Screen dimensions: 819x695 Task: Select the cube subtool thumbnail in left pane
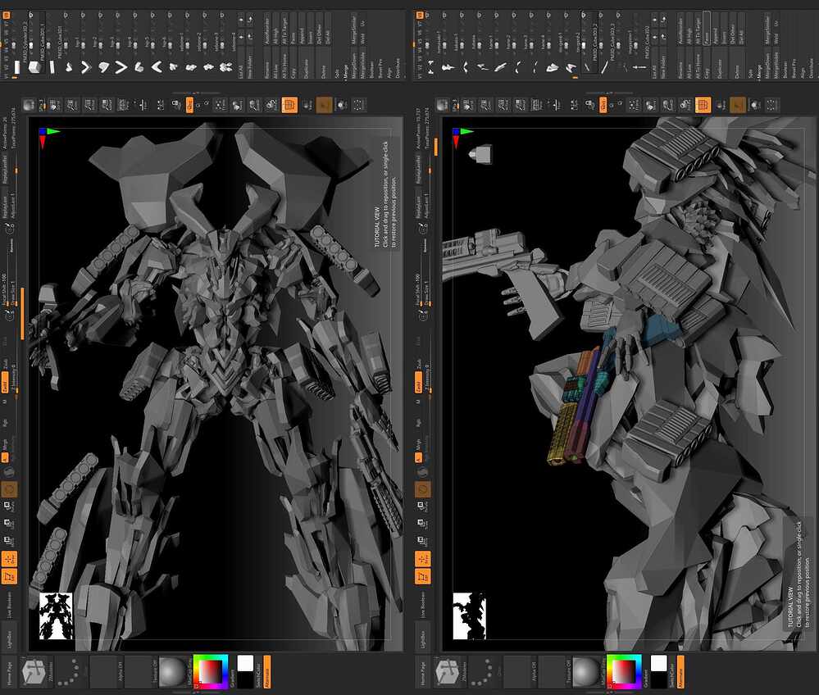(35, 67)
